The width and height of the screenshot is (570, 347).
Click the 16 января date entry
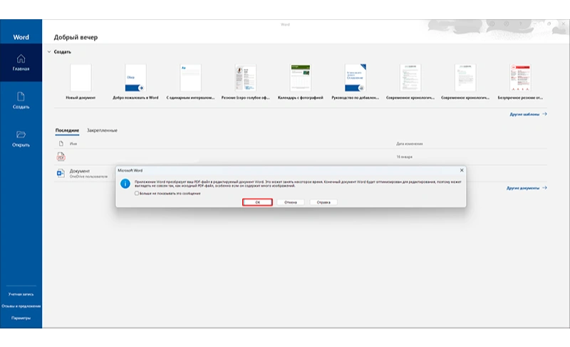click(404, 157)
